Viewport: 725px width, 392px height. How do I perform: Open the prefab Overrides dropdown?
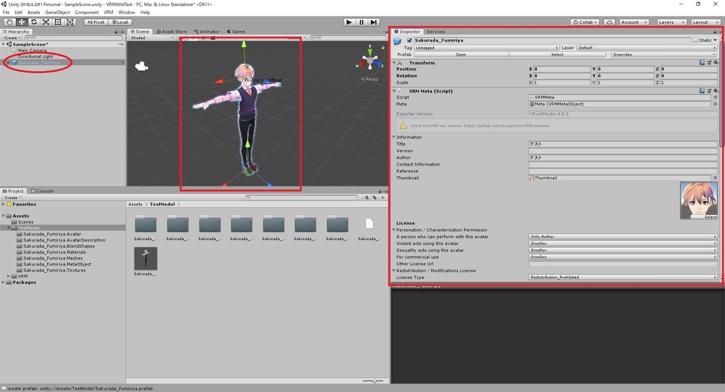(x=663, y=54)
